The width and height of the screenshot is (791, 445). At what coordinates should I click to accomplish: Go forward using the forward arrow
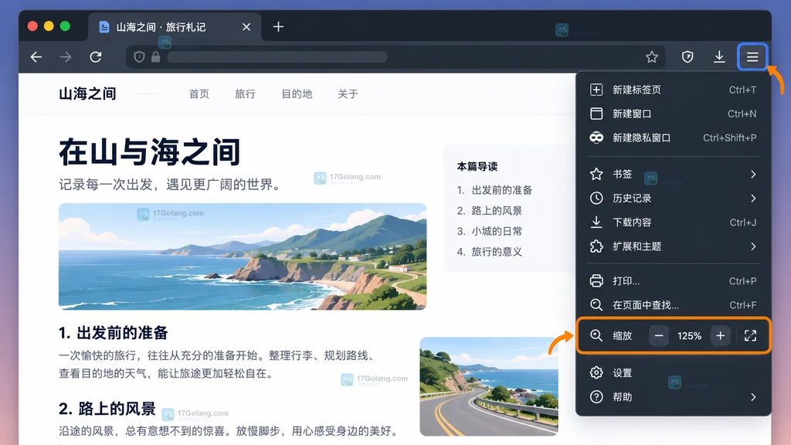coord(66,57)
